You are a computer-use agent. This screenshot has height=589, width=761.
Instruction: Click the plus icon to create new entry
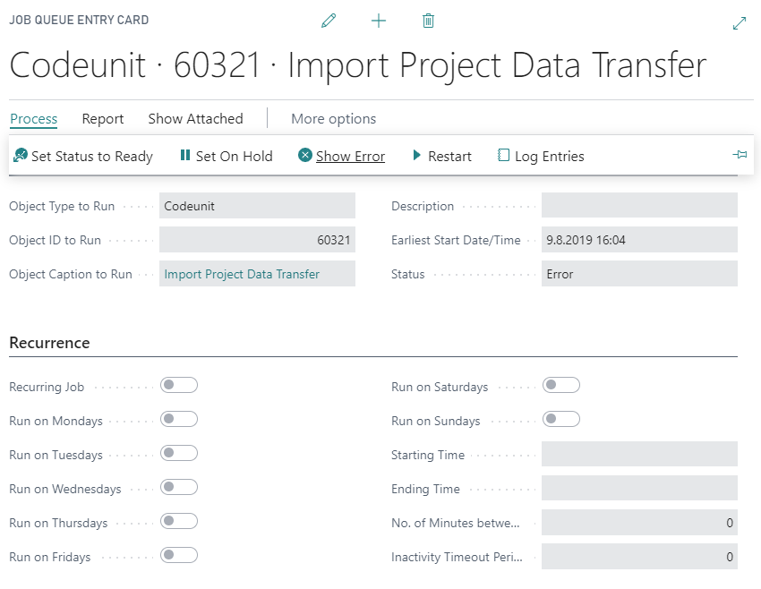[379, 21]
